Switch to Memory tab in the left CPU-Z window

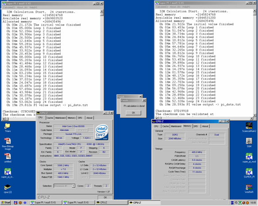point(72,118)
